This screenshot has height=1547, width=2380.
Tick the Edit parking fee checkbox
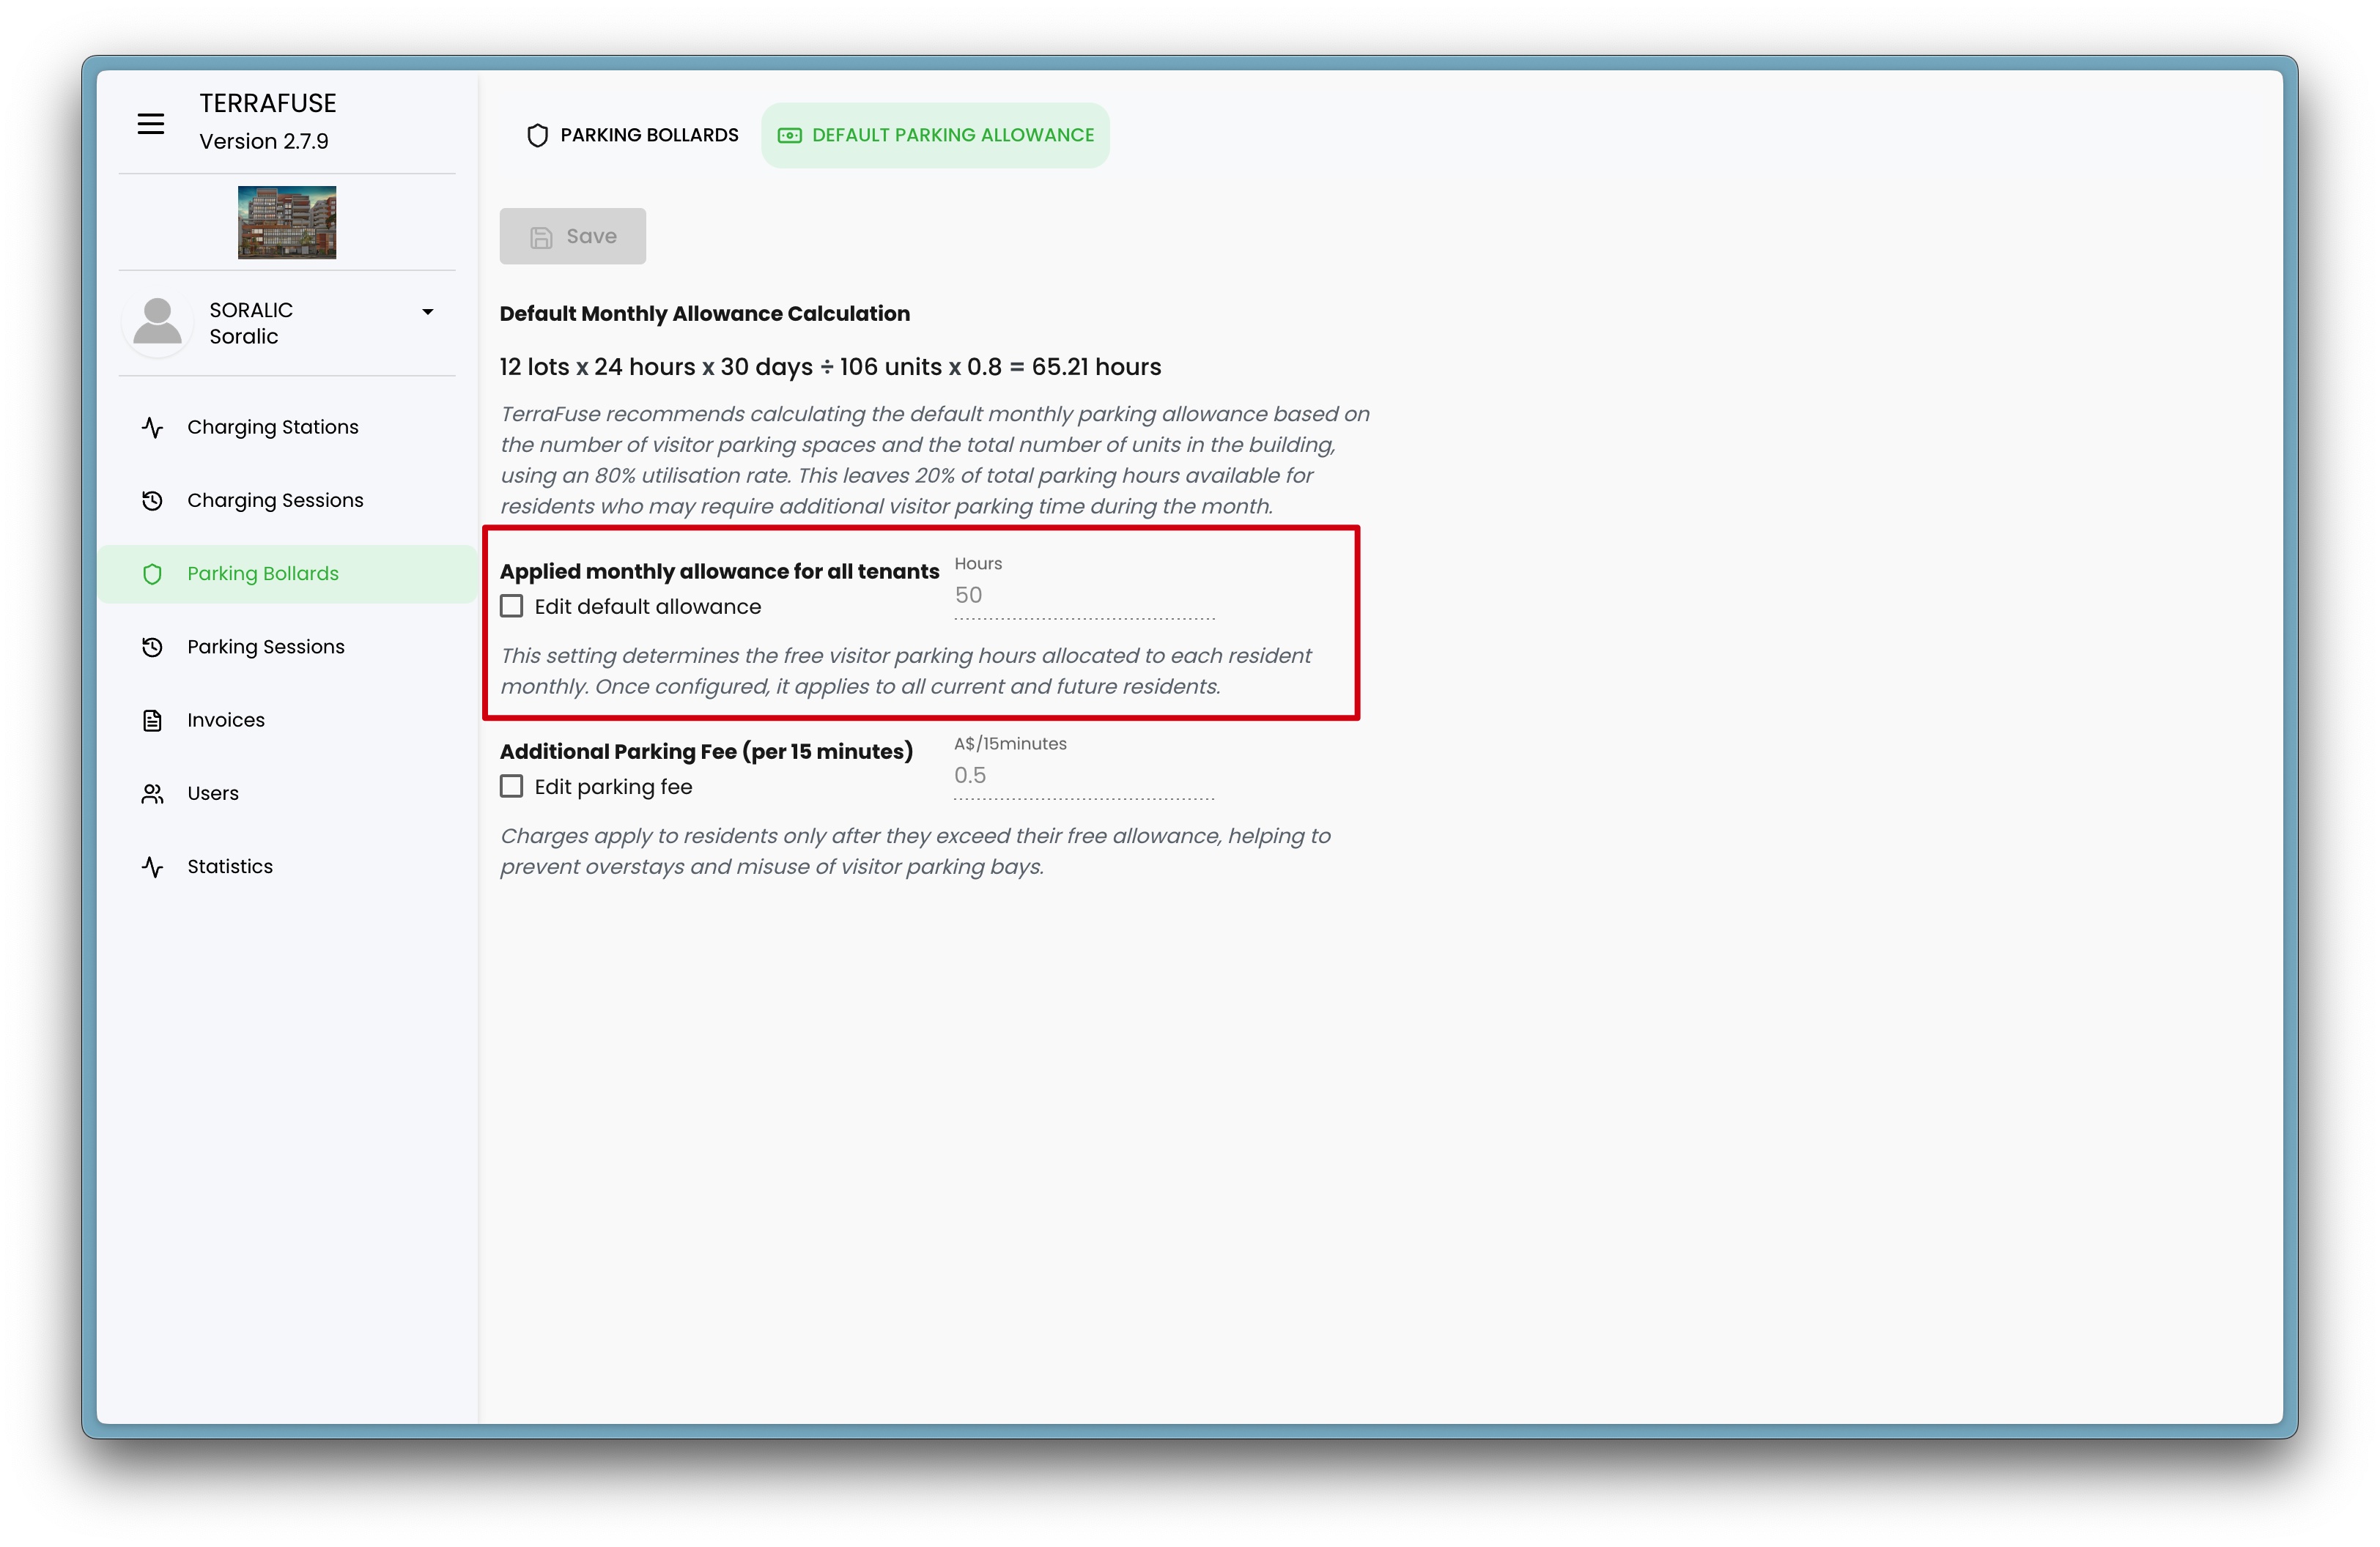[x=512, y=787]
